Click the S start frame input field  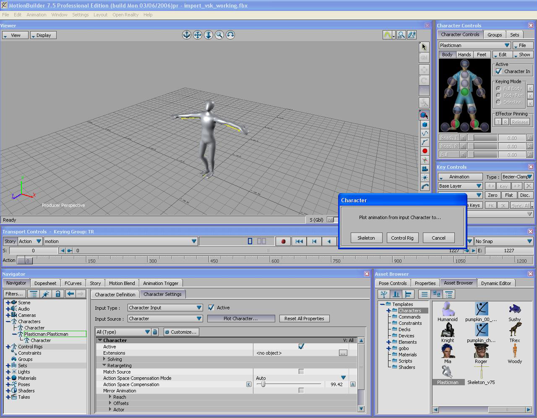coord(34,251)
